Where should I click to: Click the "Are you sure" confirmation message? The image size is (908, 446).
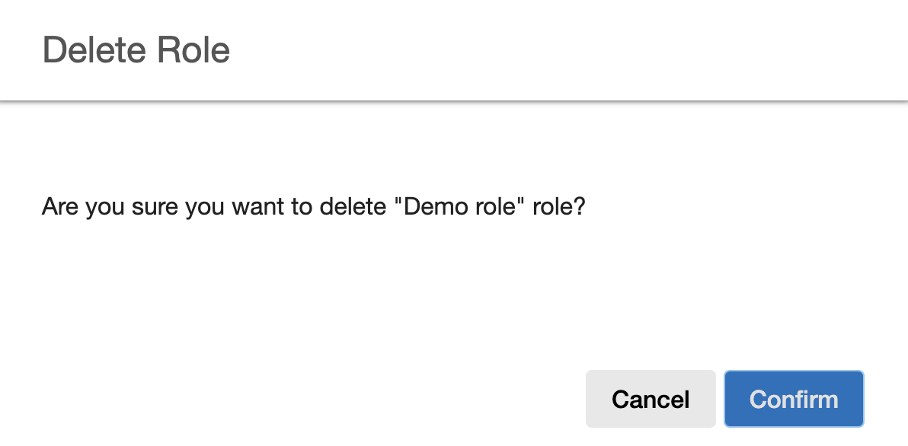313,206
